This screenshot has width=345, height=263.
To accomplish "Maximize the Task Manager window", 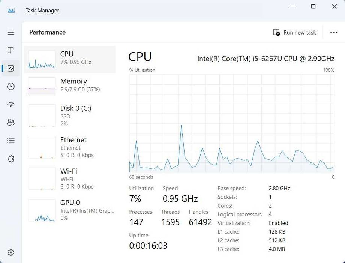I will 313,6.
